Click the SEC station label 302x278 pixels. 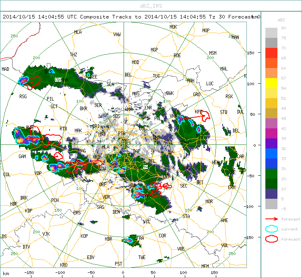[x=184, y=185]
